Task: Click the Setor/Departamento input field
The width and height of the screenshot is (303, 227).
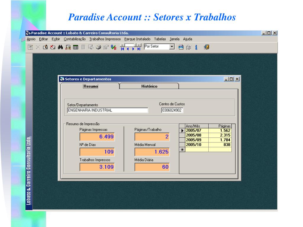Action: pos(108,110)
